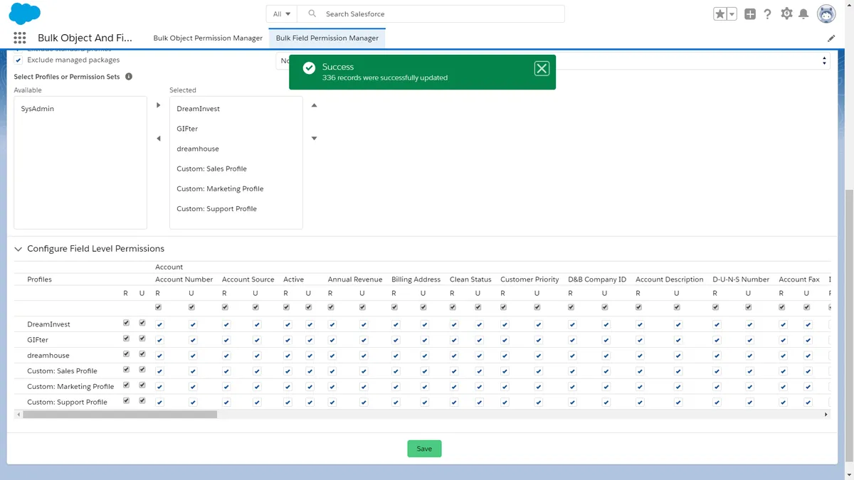Toggle Account Number header Read checkbox

tap(159, 307)
